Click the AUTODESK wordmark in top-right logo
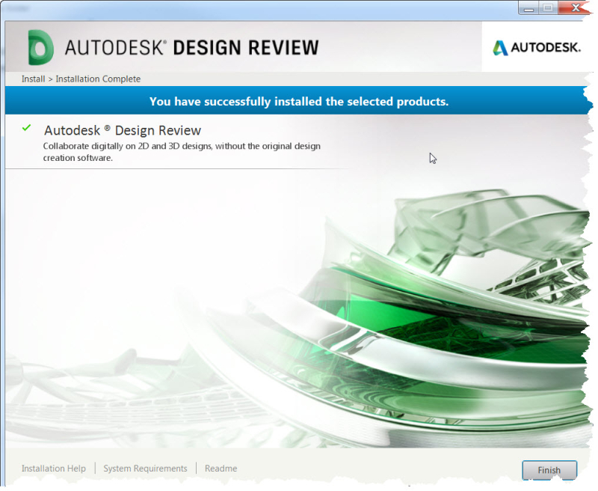This screenshot has width=598, height=491. coord(546,47)
